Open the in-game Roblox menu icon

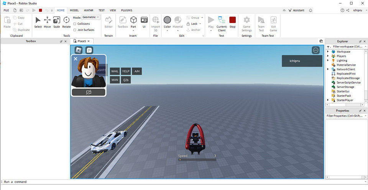pyautogui.click(x=78, y=50)
